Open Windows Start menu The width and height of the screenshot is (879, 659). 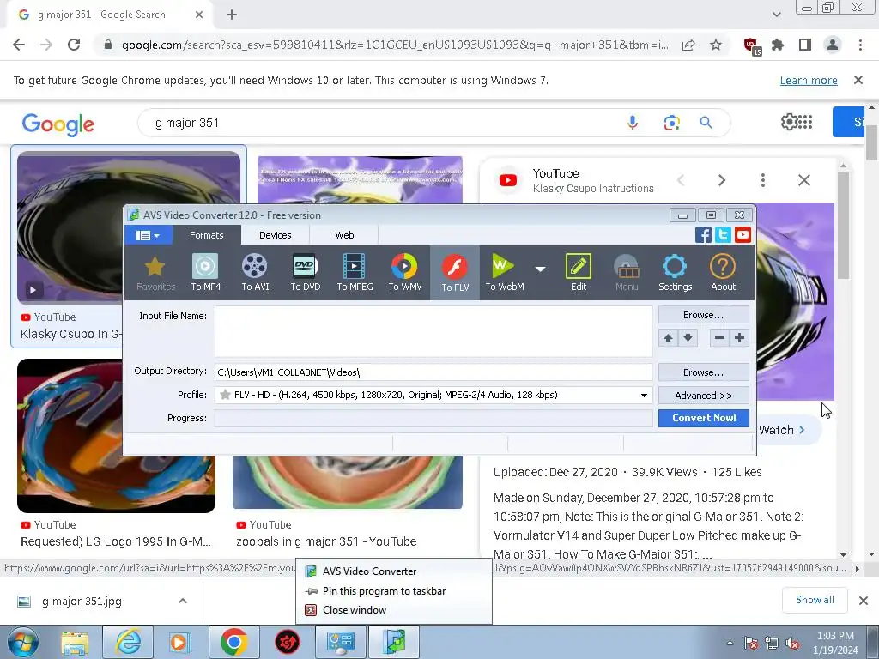coord(23,643)
